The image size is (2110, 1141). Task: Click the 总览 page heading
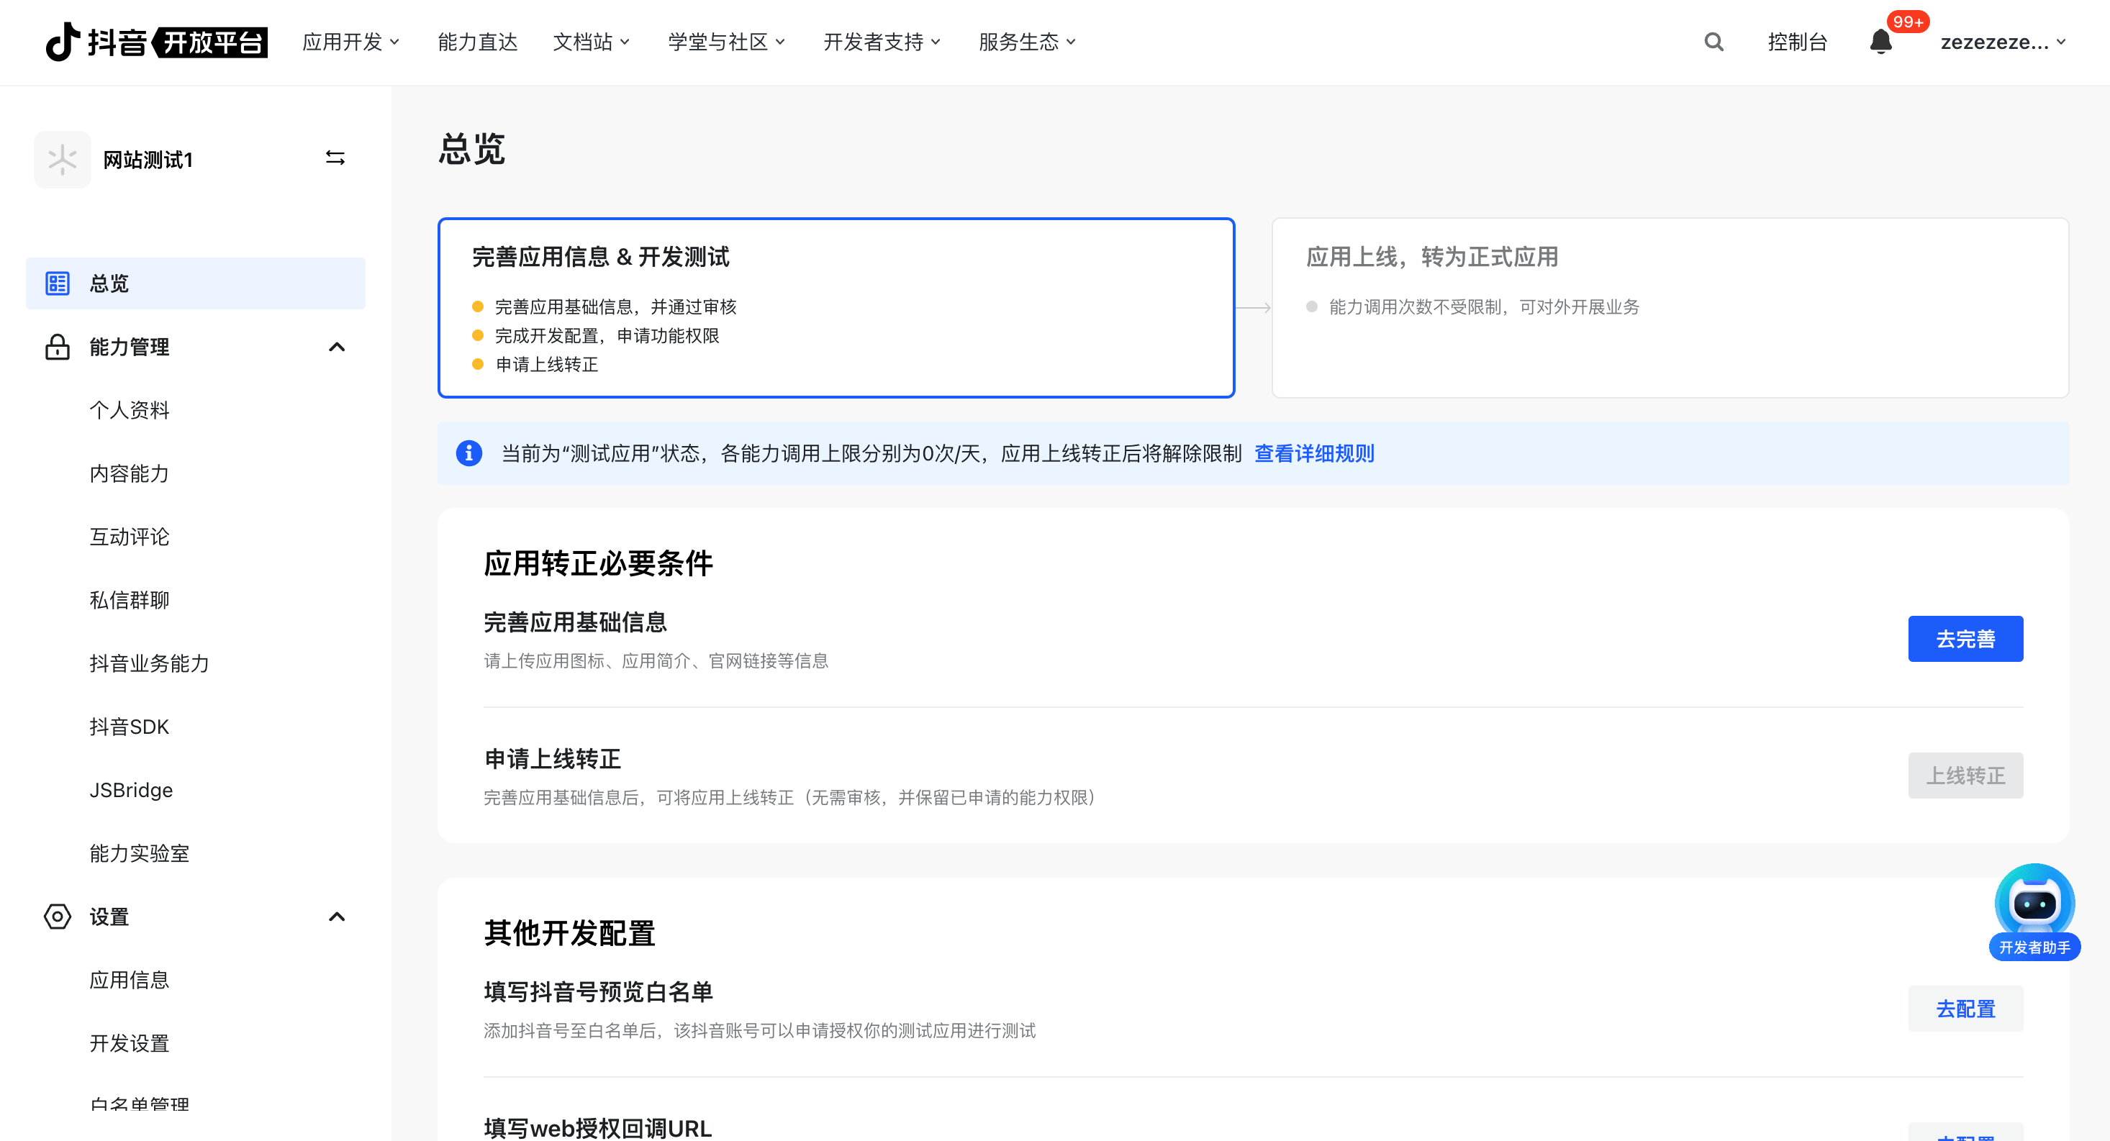(x=472, y=150)
